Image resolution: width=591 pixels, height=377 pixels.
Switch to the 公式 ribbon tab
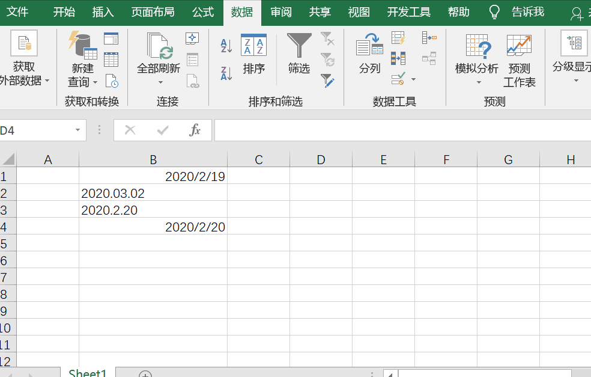coord(203,12)
